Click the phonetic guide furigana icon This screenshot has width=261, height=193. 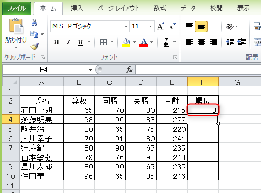pyautogui.click(x=166, y=42)
